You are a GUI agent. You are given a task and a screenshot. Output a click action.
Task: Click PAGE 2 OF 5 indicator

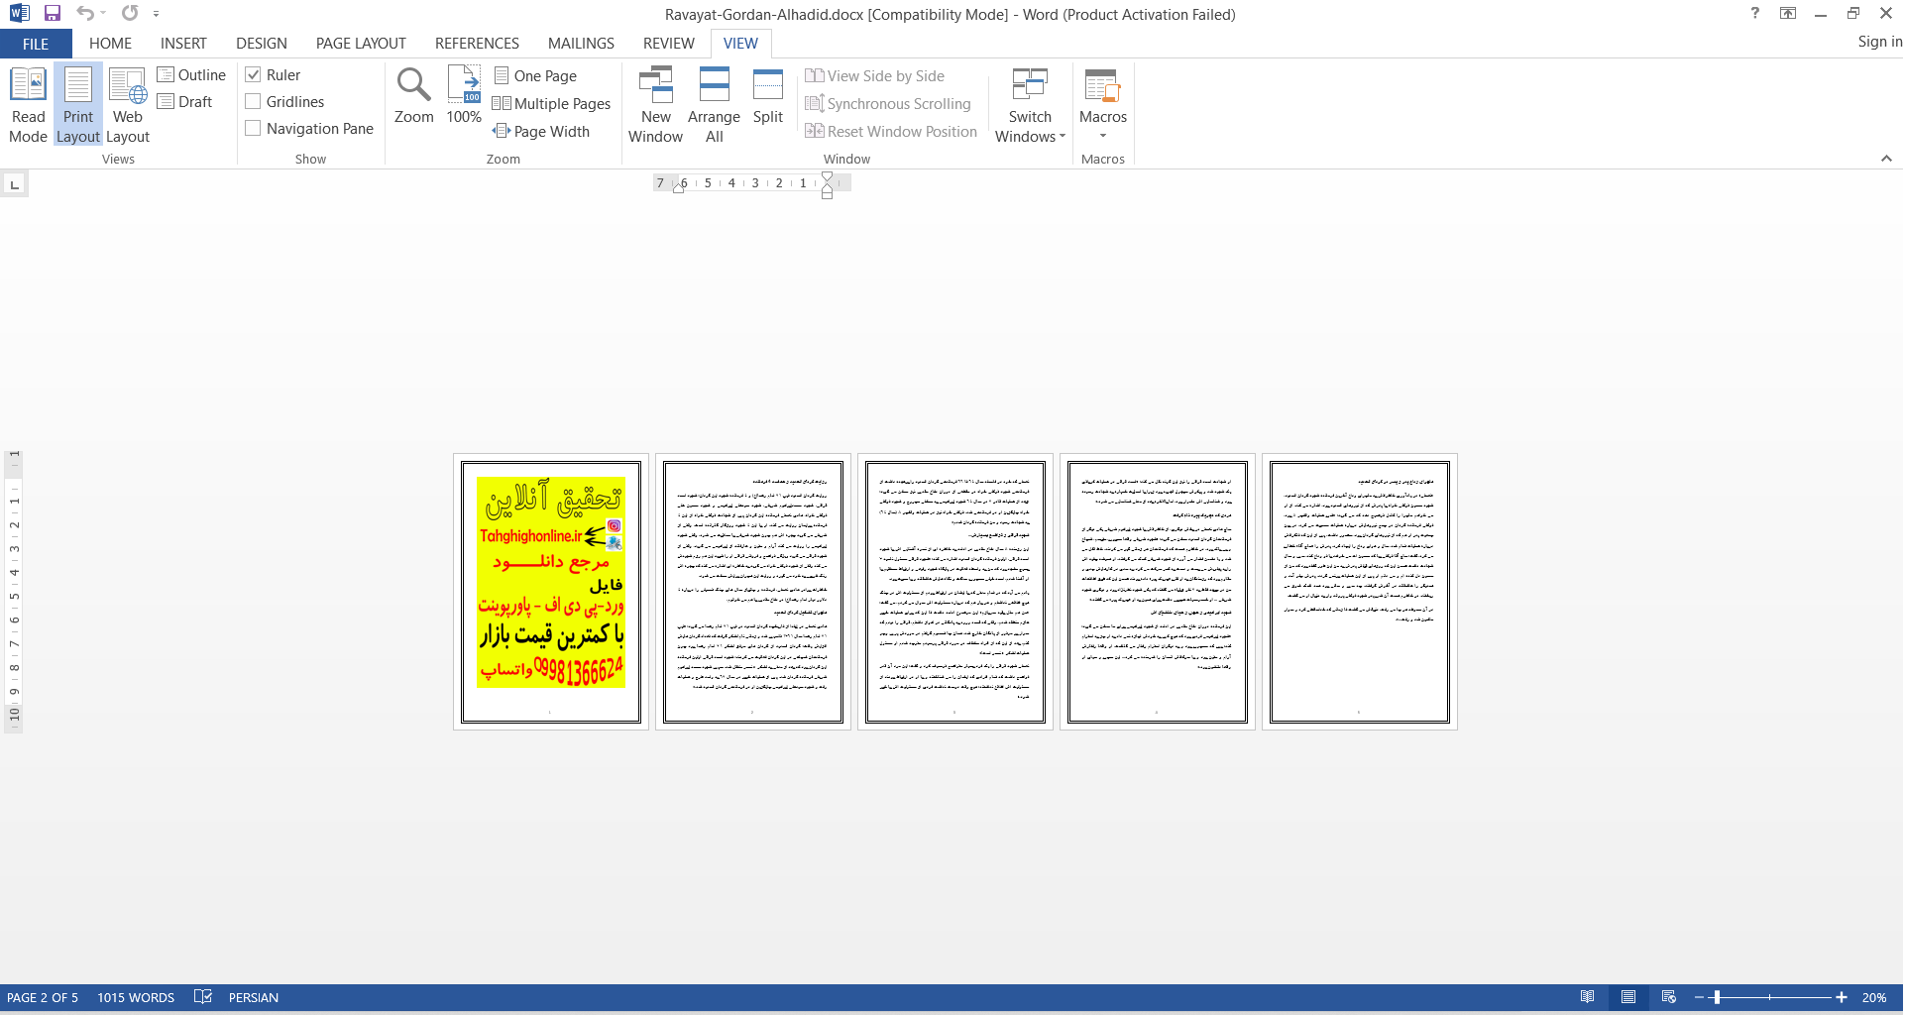[43, 998]
